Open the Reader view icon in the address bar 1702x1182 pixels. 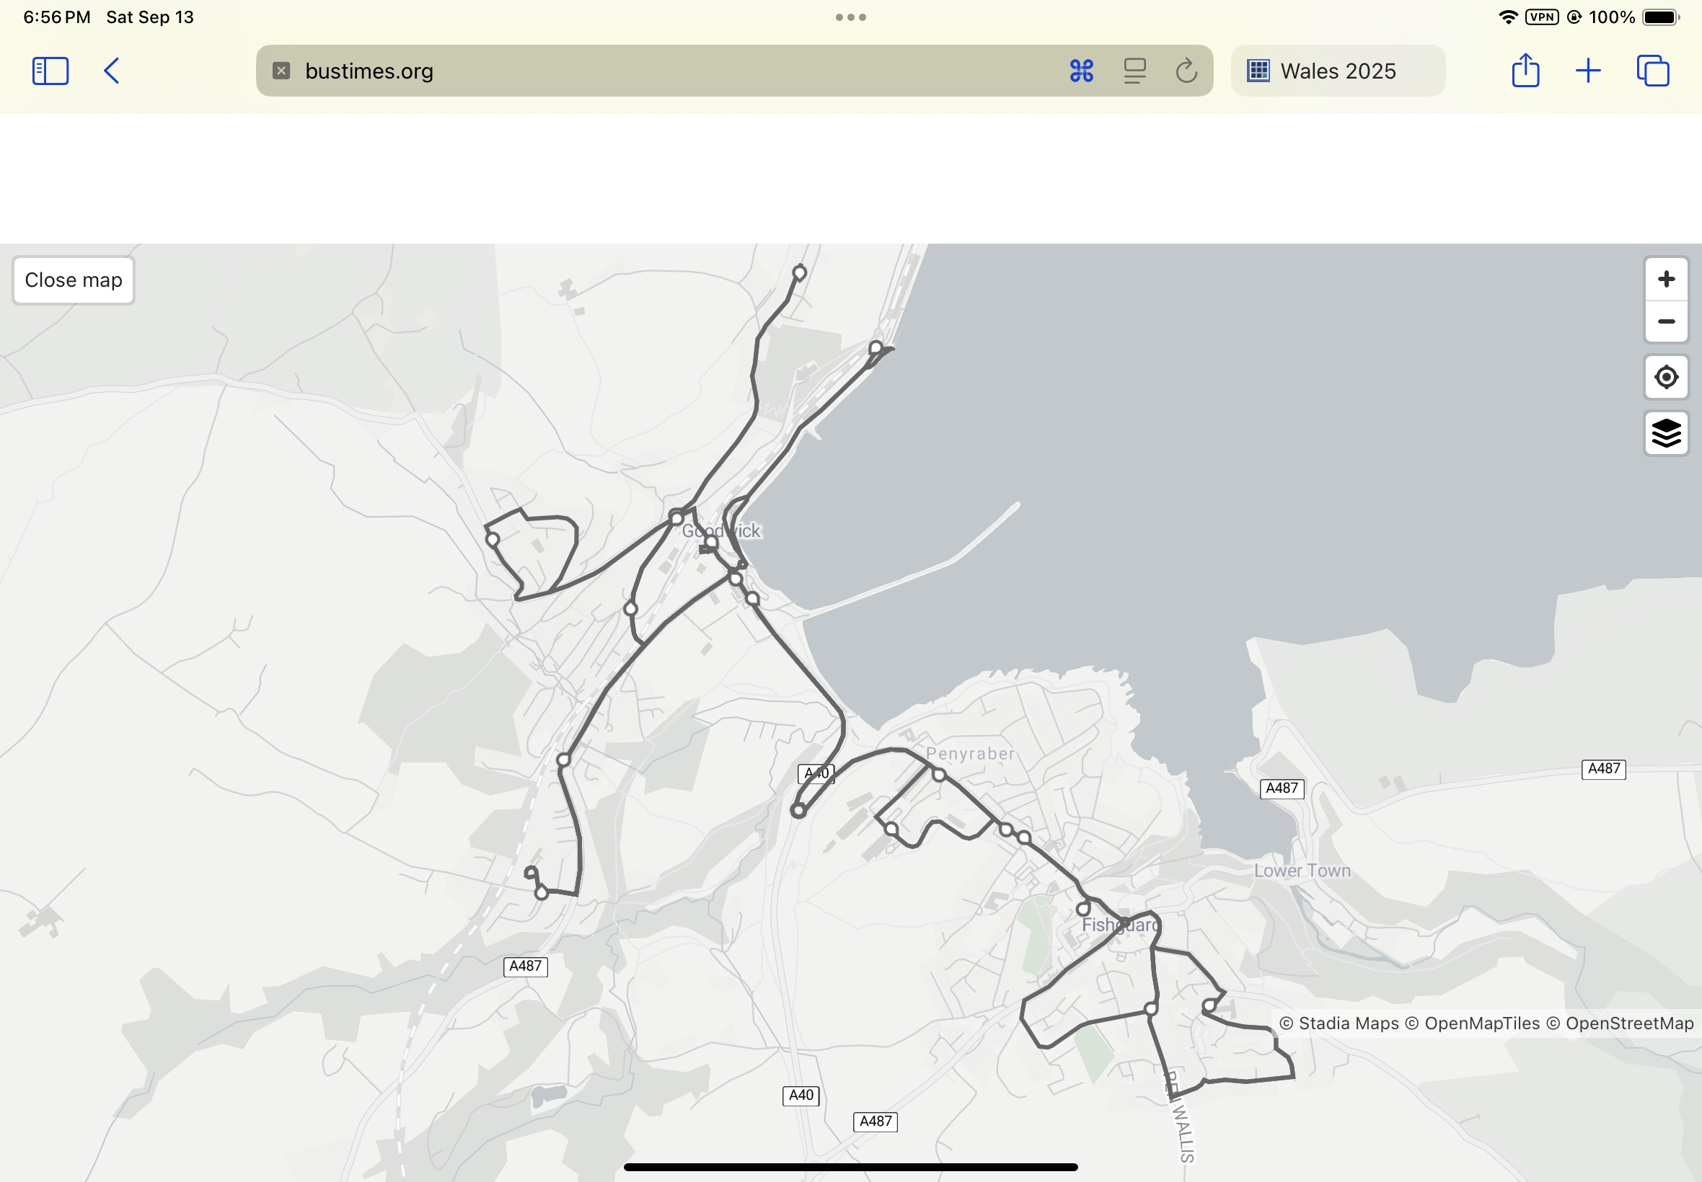1134,71
